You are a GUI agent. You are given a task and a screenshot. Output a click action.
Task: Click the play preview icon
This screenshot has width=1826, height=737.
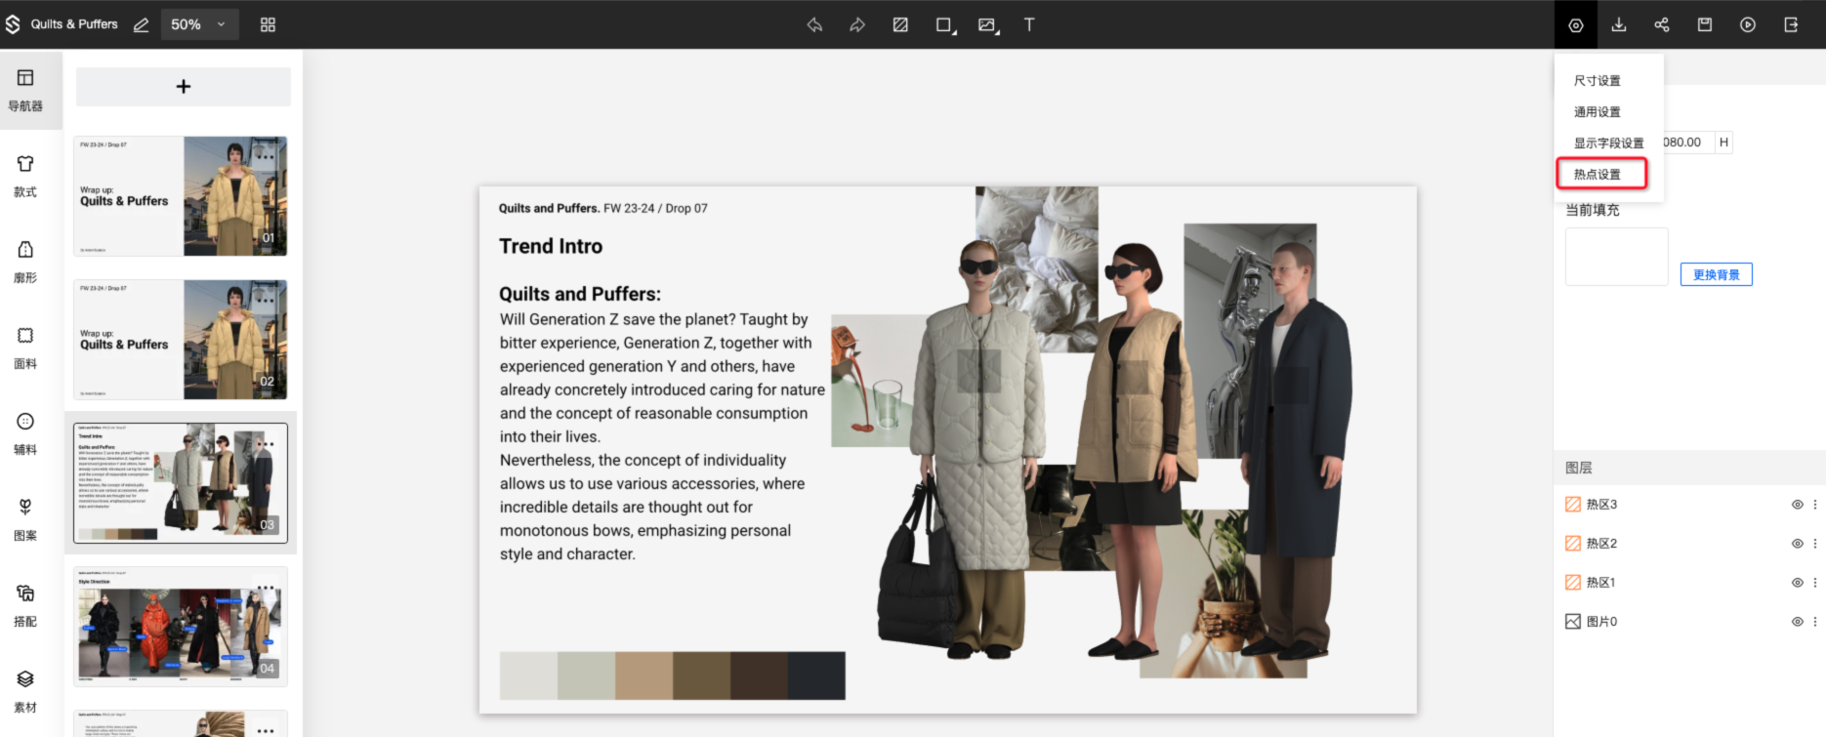(x=1748, y=25)
